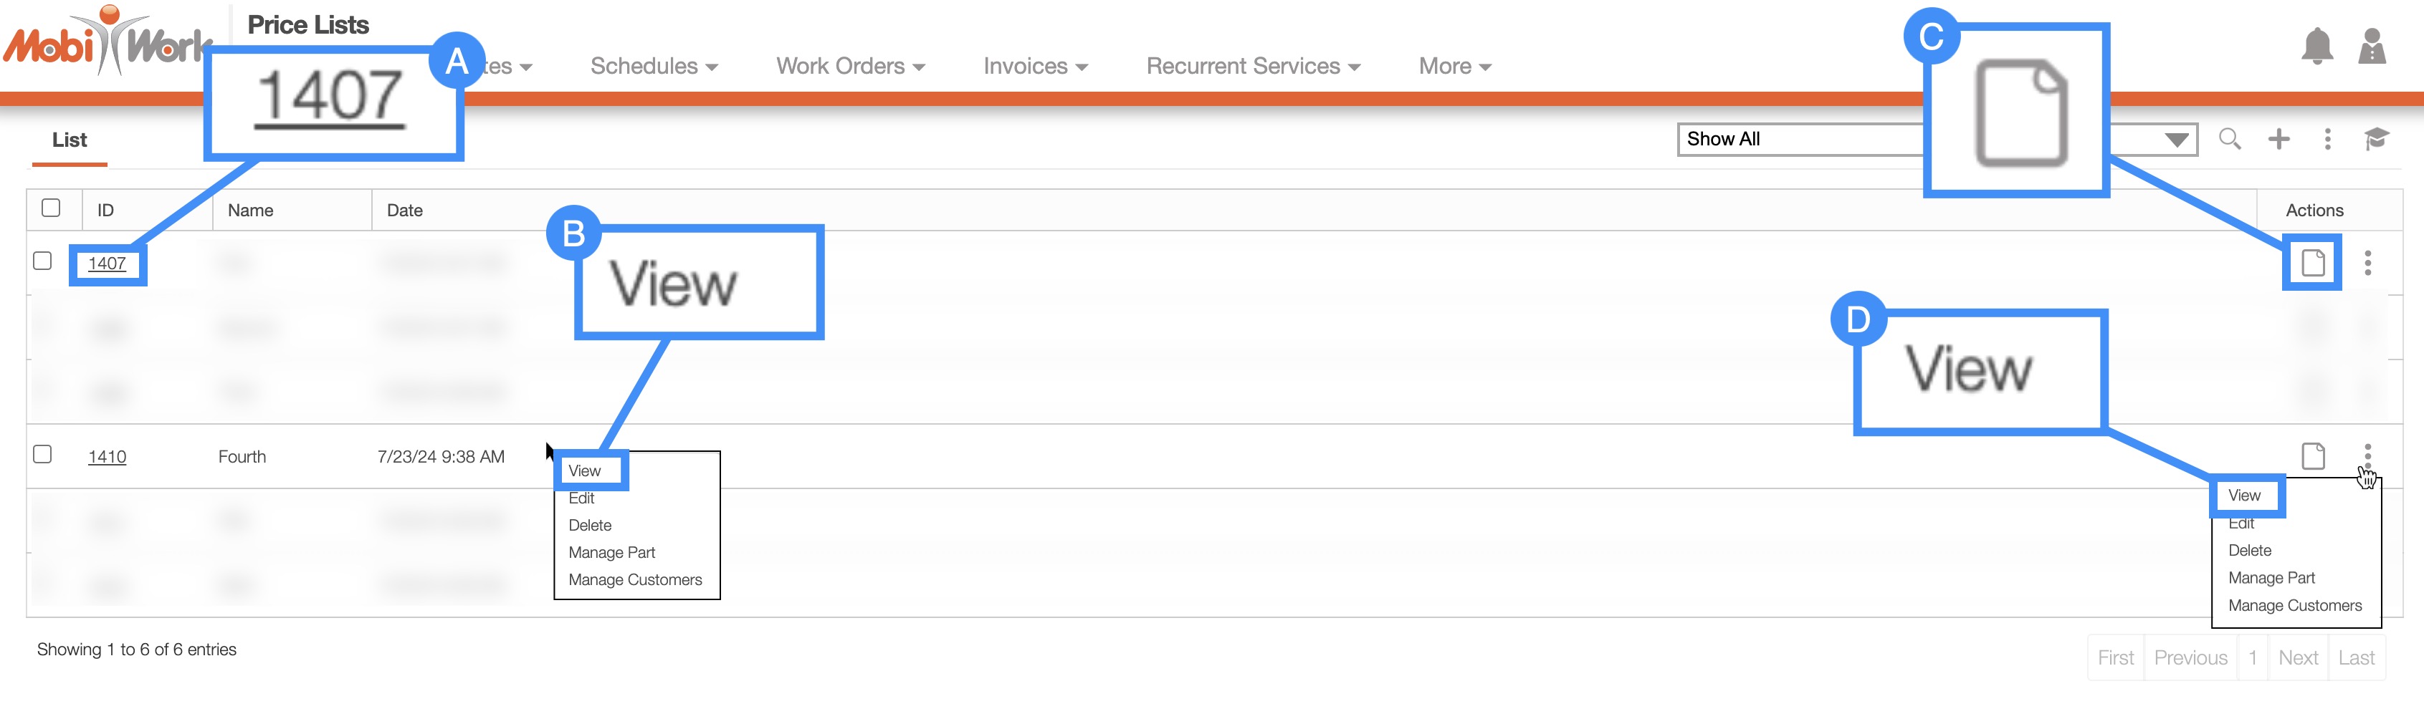The width and height of the screenshot is (2424, 719).
Task: Toggle the select-all checkbox in table header
Action: pos(52,208)
